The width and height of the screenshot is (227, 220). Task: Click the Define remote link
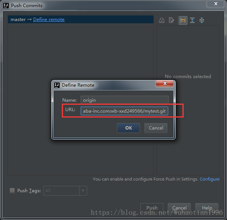click(49, 20)
